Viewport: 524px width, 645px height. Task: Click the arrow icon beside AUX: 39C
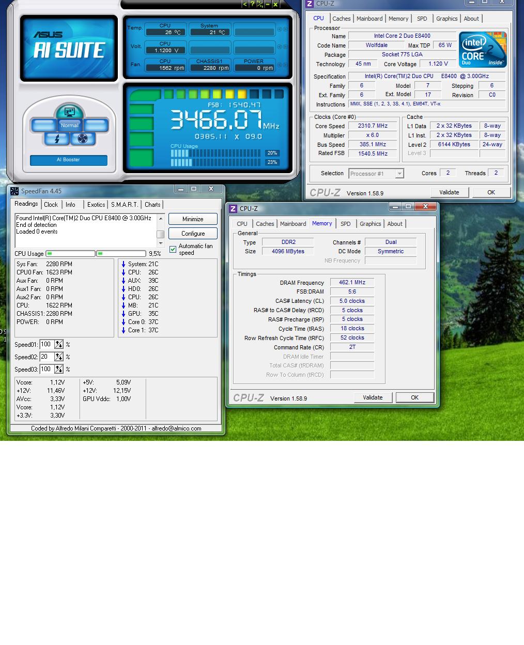pos(124,281)
